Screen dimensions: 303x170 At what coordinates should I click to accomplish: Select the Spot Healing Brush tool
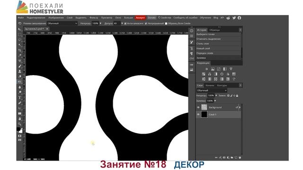coord(19,61)
